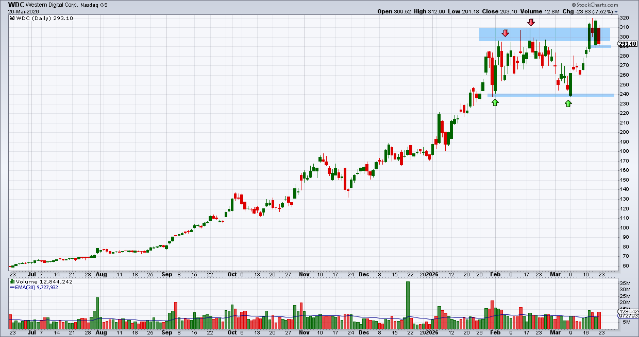Click the 150 price axis label
Screen dimensions: 639x337
pos(625,180)
